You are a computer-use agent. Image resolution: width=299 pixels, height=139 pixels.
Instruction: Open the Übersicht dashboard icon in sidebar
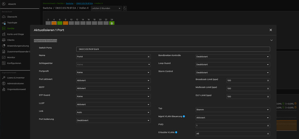[x=3, y=17]
